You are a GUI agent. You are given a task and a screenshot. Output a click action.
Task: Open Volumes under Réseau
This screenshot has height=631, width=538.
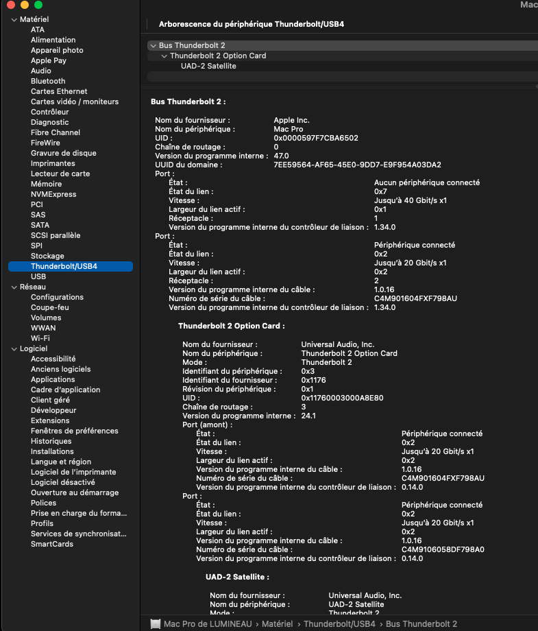tap(46, 318)
